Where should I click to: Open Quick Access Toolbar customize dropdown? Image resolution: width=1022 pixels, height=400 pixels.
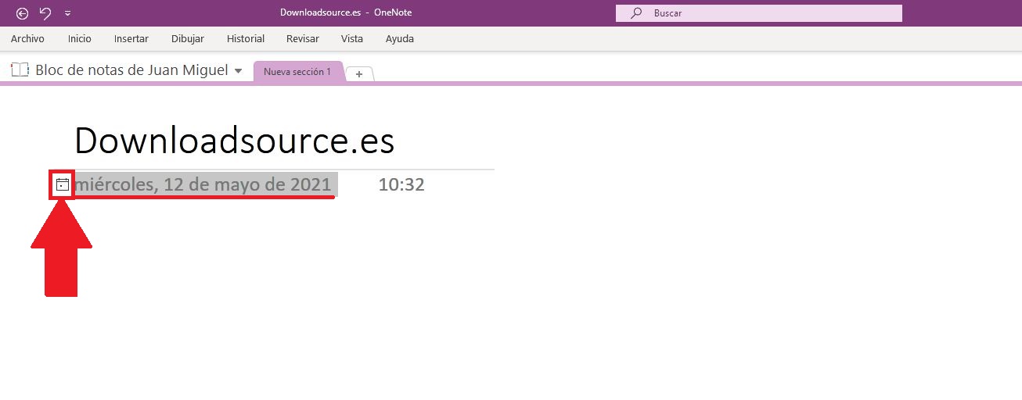point(67,13)
